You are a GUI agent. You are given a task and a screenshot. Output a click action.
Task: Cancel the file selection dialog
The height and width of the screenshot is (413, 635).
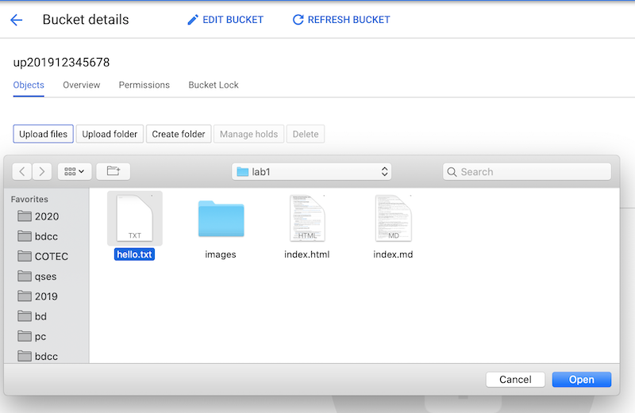pos(515,380)
